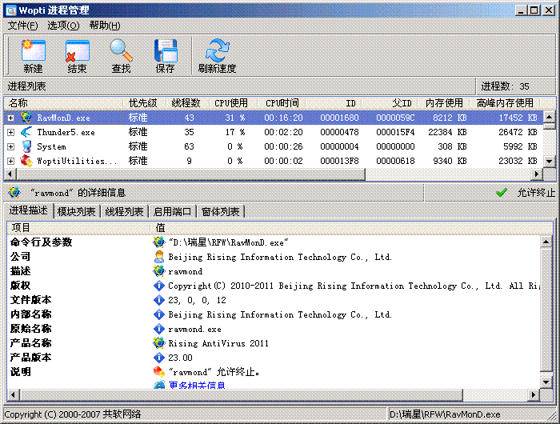
Task: Click the green 允许终止 checkmark status
Action: tap(502, 192)
